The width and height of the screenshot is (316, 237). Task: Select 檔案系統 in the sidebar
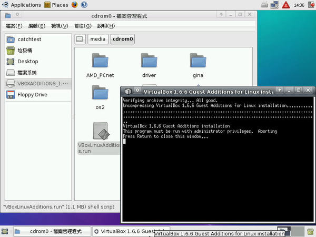pos(38,73)
